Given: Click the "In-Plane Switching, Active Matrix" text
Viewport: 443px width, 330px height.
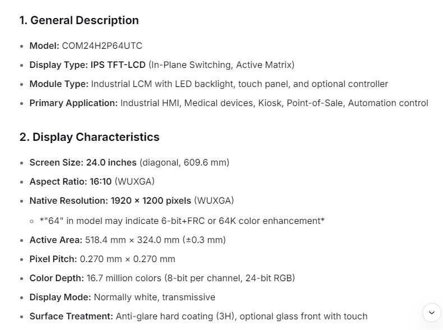Looking at the screenshot, I should tap(221, 65).
